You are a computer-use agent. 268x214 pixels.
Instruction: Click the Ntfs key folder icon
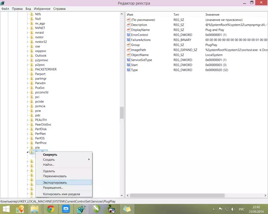click(x=32, y=14)
